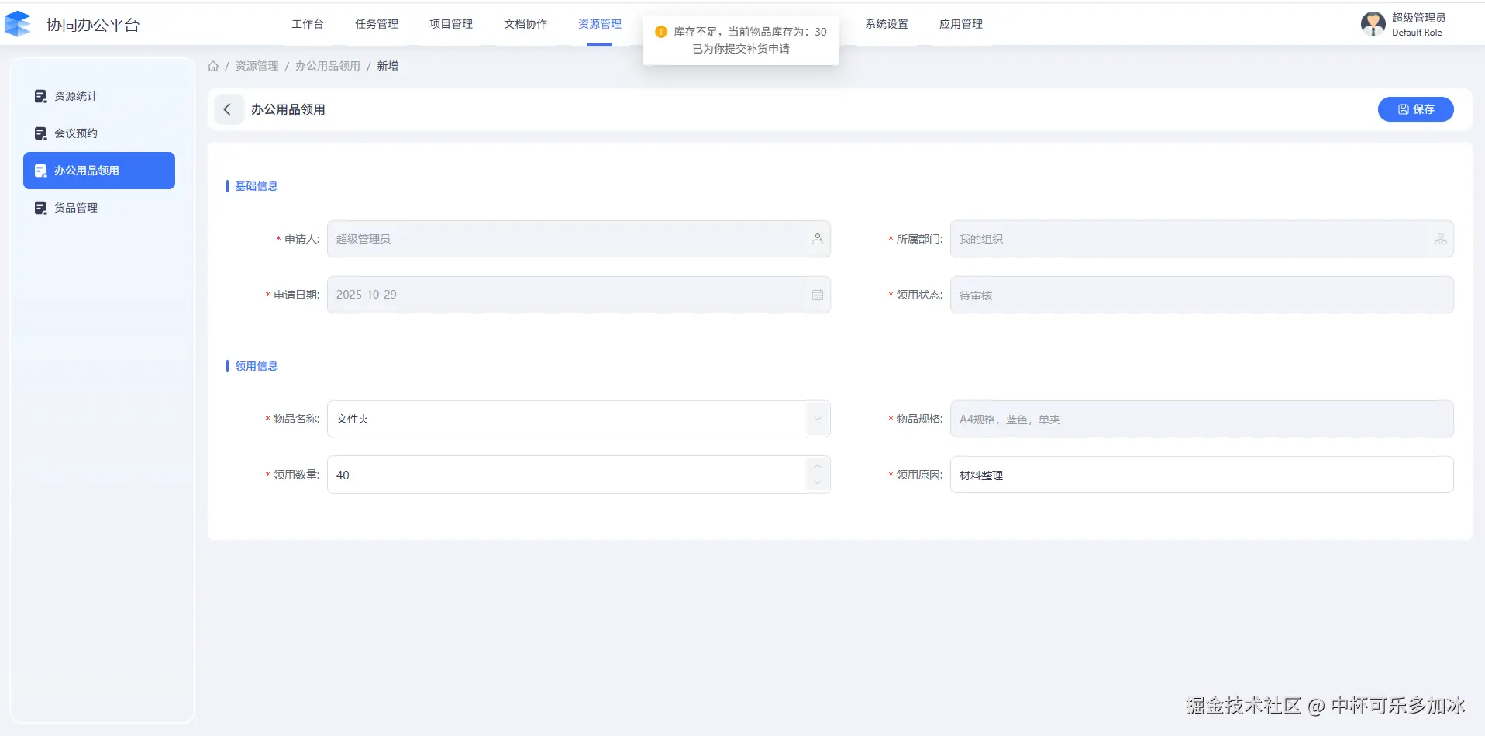Click the 领用信息 section heading

pyautogui.click(x=257, y=366)
